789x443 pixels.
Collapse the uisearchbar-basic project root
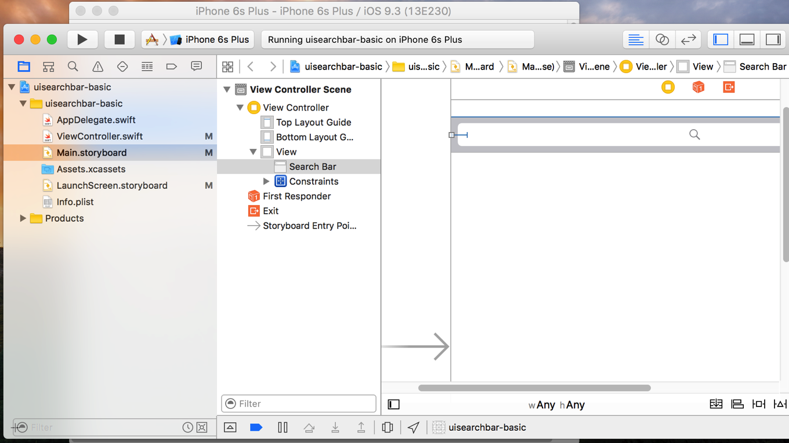12,87
